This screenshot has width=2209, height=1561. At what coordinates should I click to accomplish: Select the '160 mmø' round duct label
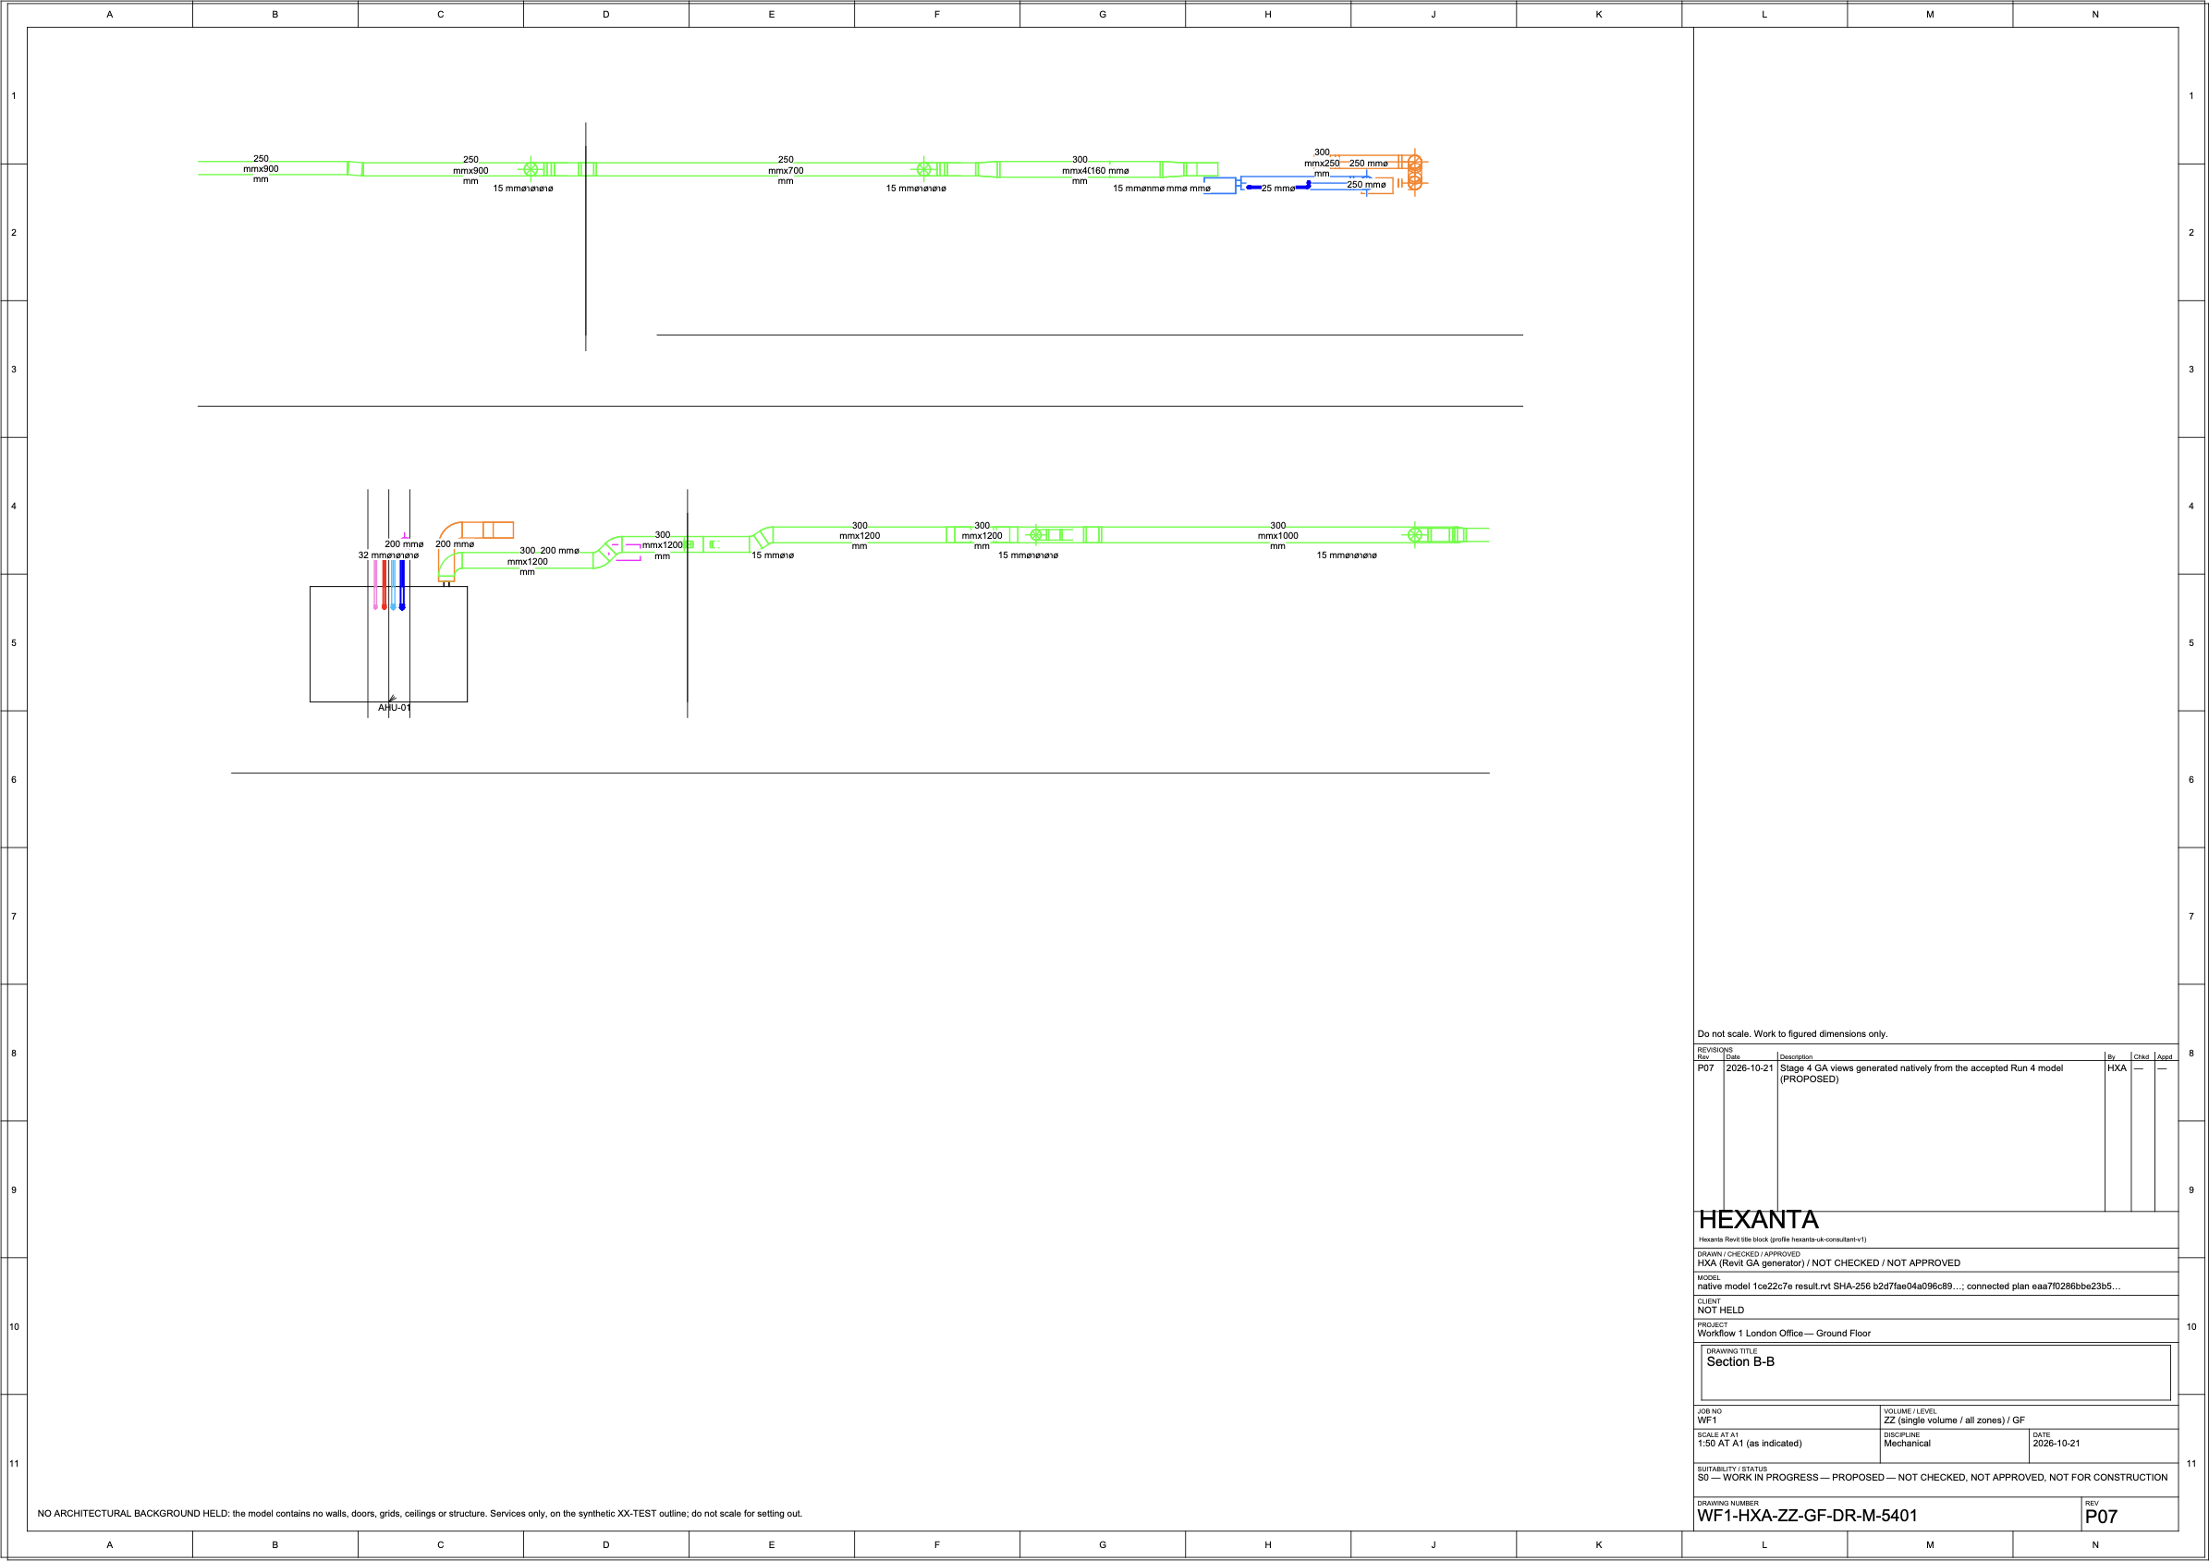tap(1110, 171)
